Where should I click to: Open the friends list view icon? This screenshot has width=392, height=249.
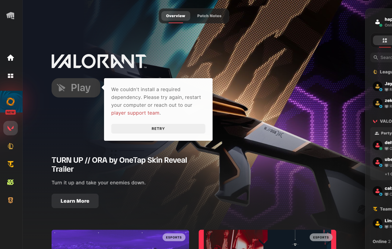385,40
